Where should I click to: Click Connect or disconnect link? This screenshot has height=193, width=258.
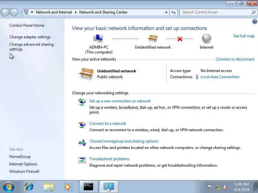tap(235, 59)
